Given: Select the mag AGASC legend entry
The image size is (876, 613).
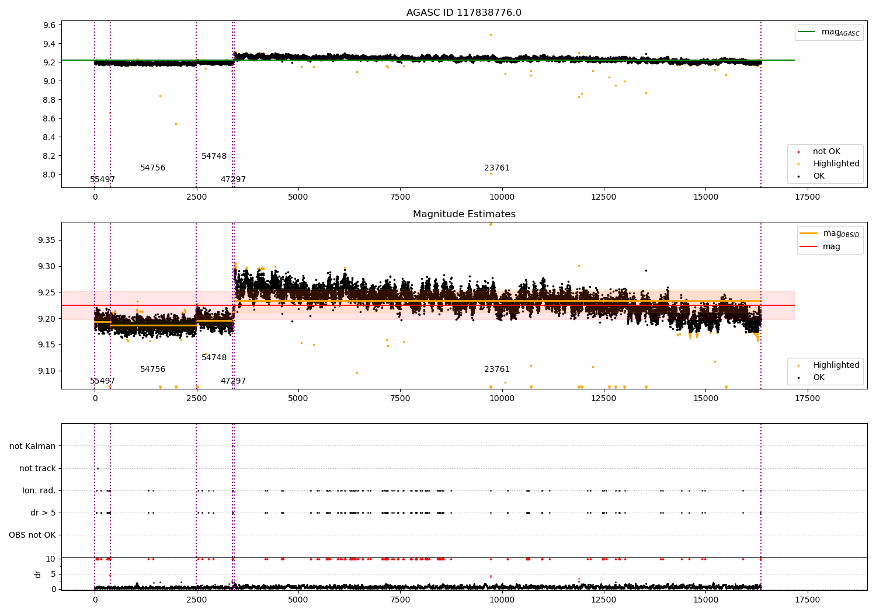Looking at the screenshot, I should [829, 32].
